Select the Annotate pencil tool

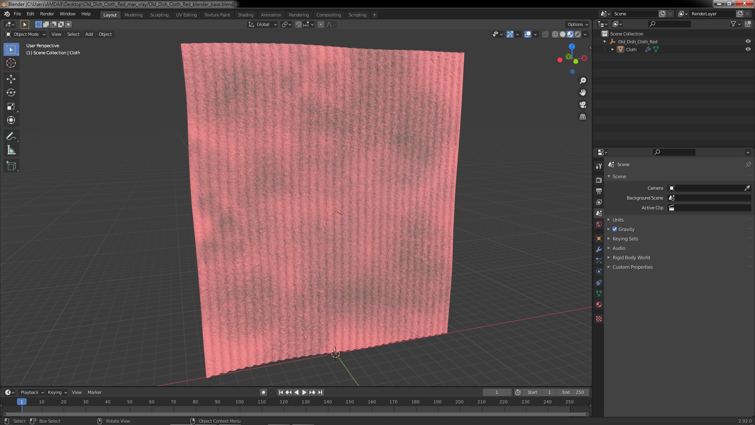click(11, 137)
